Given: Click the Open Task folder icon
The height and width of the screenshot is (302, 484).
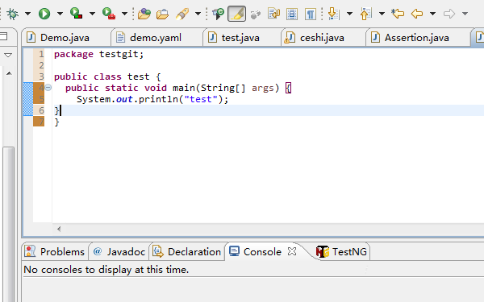Looking at the screenshot, I should (x=162, y=14).
